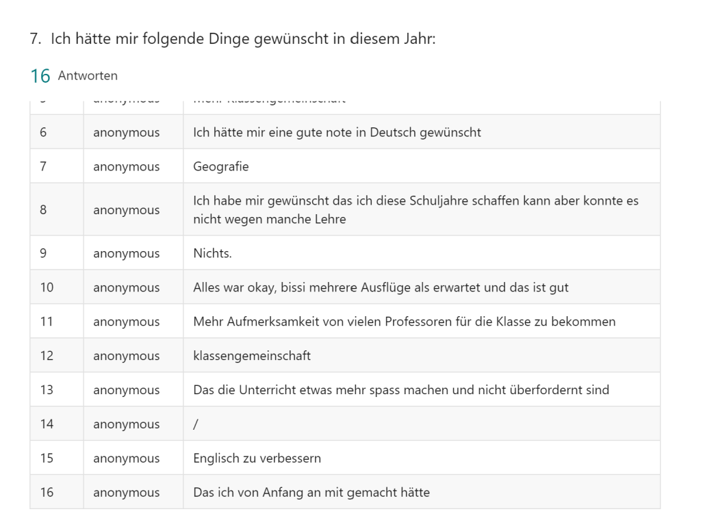Screen dimensions: 701x529
Task: Click the 'Nichts.' response
Action: pyautogui.click(x=213, y=253)
